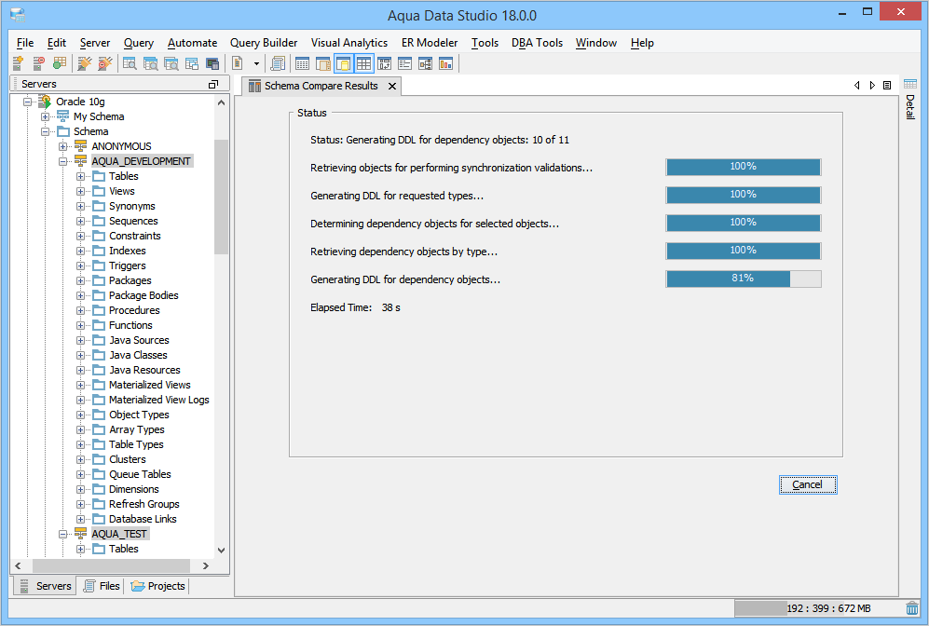Click the script scroll toolbar icon
The height and width of the screenshot is (626, 929).
tap(278, 63)
